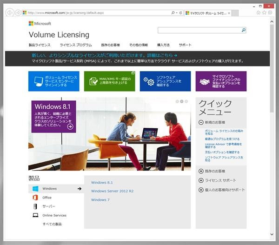
Task: Click 最適なプログラムを見つける link
Action: point(222,139)
